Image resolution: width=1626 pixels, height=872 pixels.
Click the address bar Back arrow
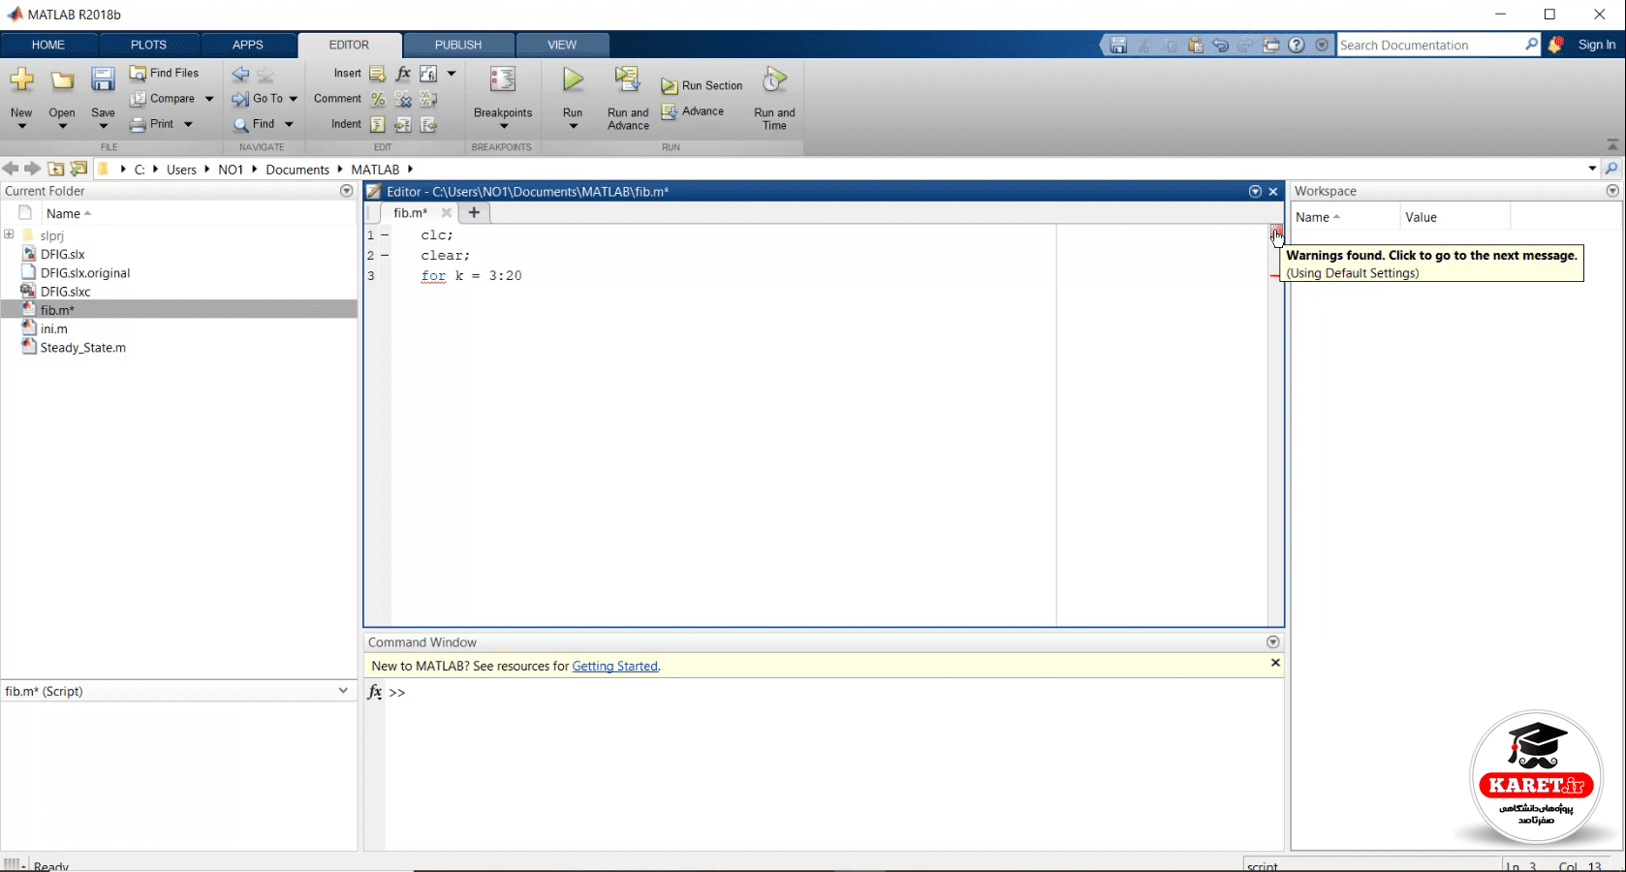click(x=11, y=169)
